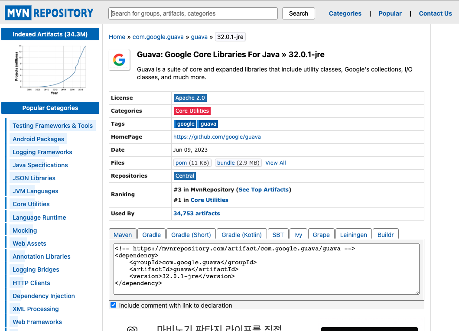
Task: Open Web Assets category
Action: (29, 243)
